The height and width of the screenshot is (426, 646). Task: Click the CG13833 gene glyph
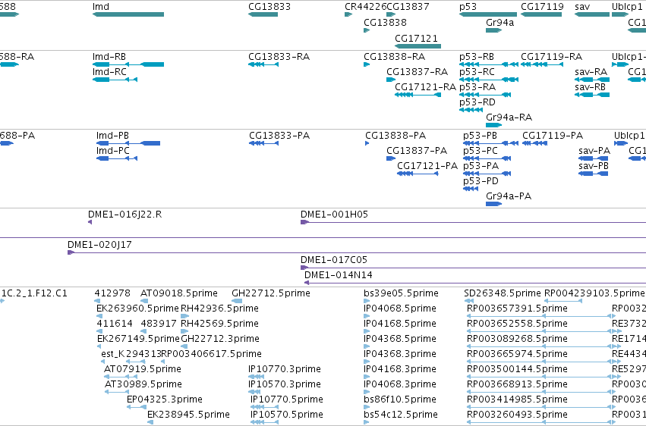point(263,14)
